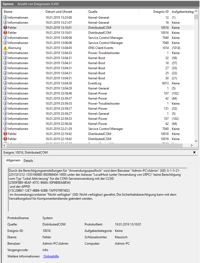Click the Aufgabenkategorie column header

tap(182, 11)
